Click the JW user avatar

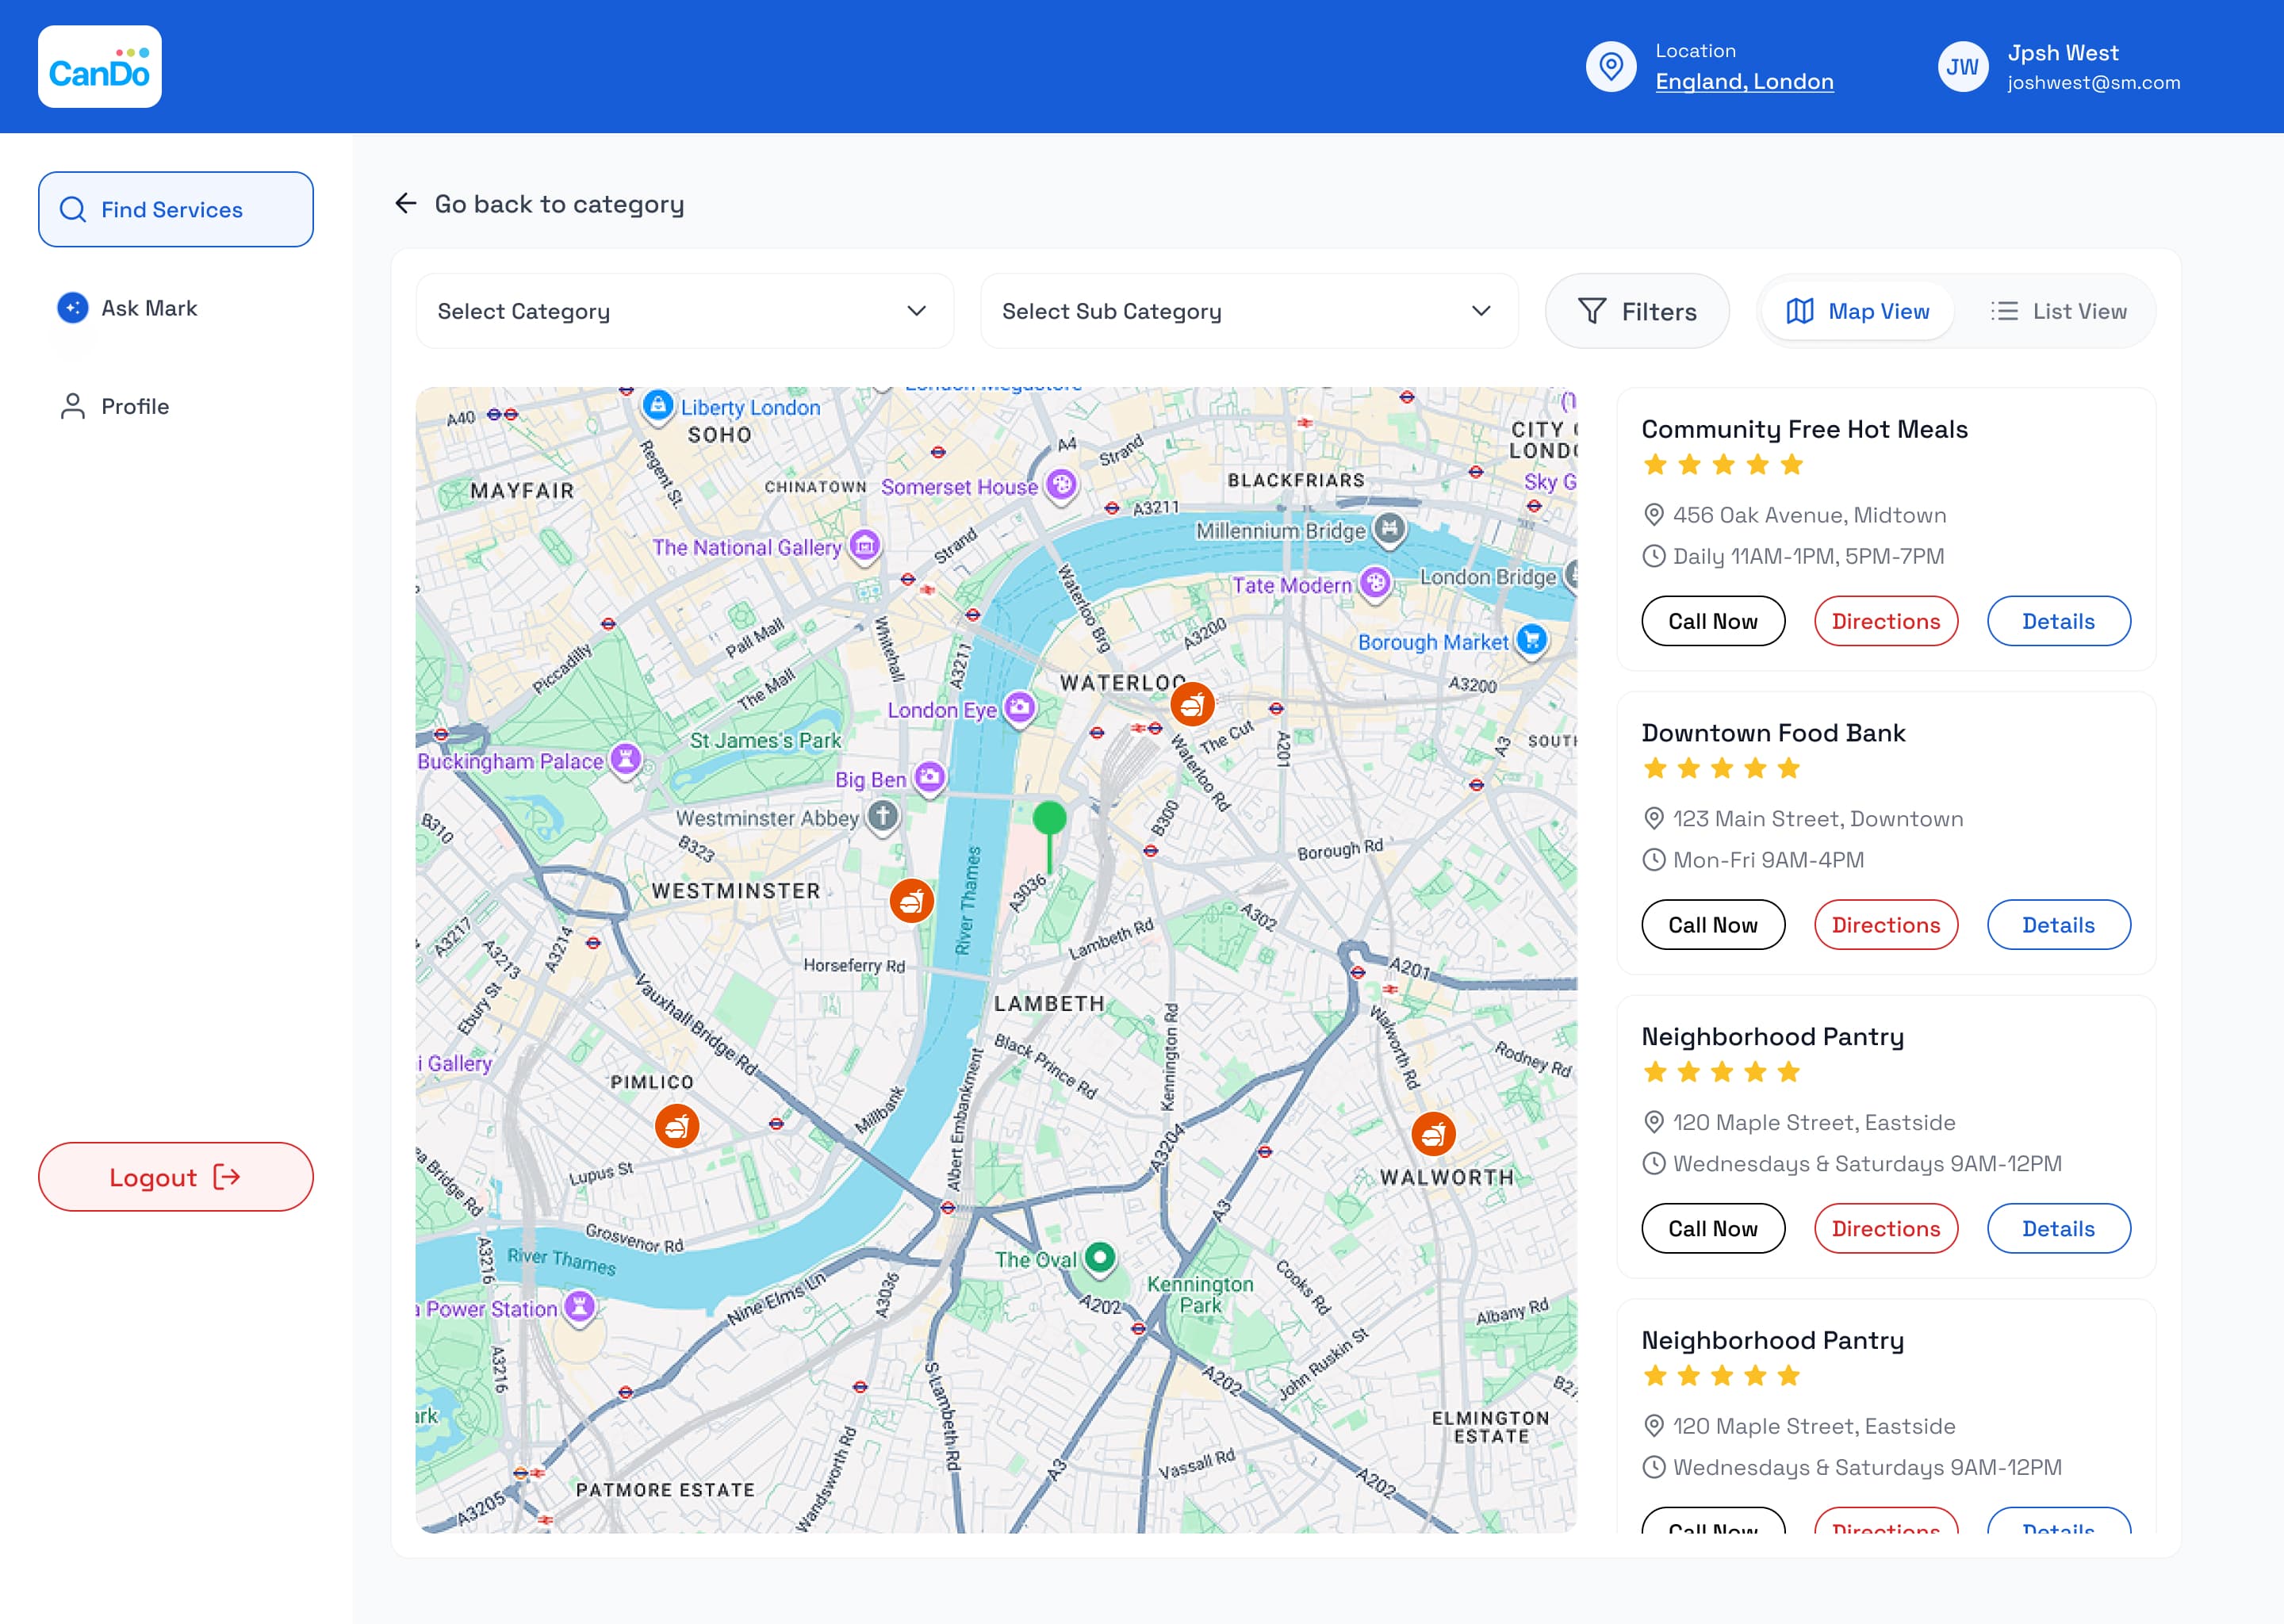point(1962,67)
